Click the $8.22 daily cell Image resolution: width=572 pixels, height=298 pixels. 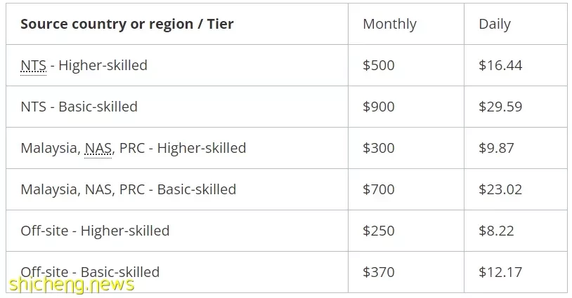497,231
